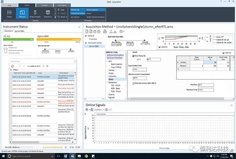Click the Chrome icon in taskbar

[x=86, y=156]
